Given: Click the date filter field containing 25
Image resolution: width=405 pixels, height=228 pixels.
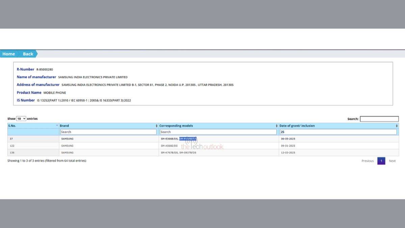Looking at the screenshot, I should coord(338,132).
